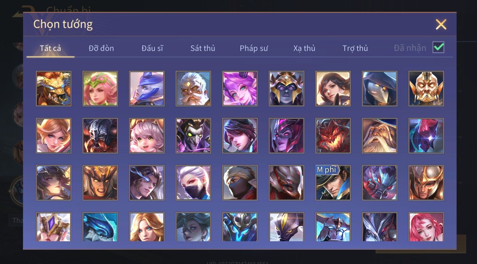The width and height of the screenshot is (477, 264).
Task: Choose the green-eyed dark jester hero
Action: coord(193,136)
